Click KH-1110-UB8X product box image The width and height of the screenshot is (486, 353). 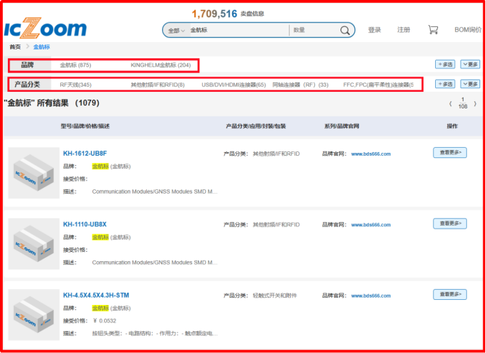click(x=33, y=243)
